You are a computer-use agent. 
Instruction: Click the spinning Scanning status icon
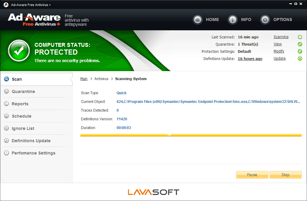(x=300, y=37)
